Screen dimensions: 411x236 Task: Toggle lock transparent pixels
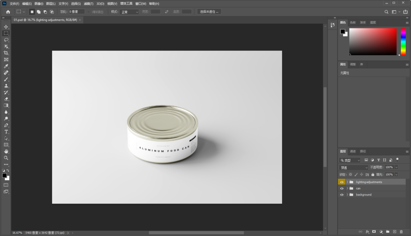350,175
